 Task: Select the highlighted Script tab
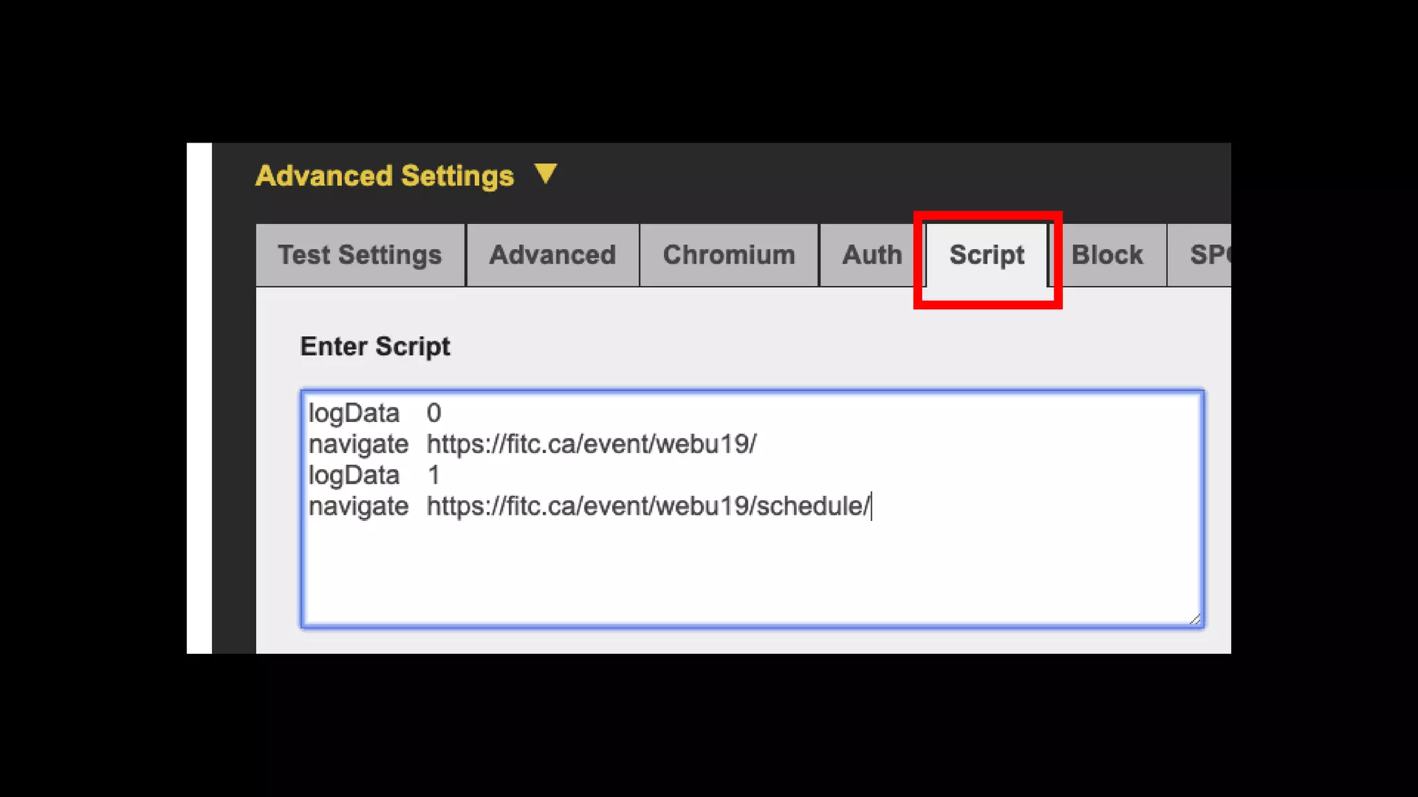987,255
